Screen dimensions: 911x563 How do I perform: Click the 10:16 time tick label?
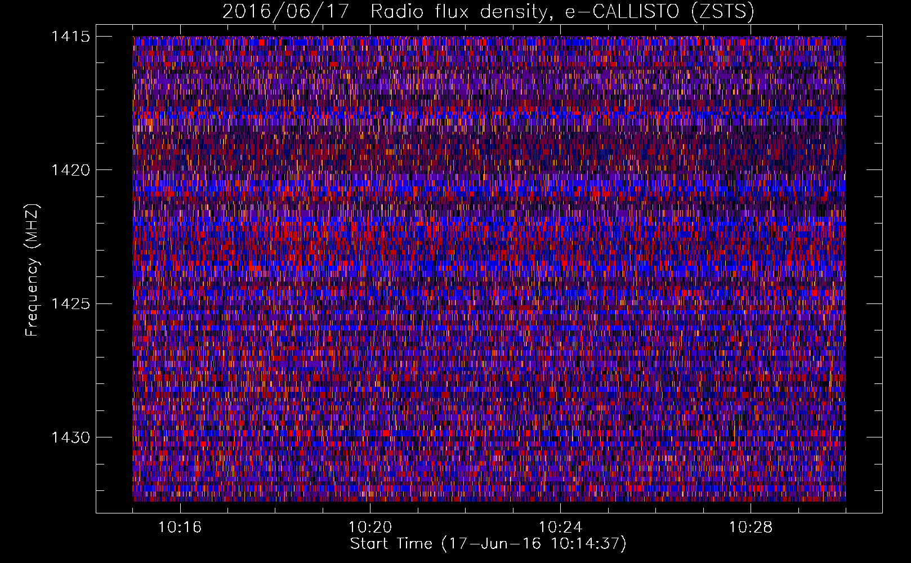(x=180, y=528)
